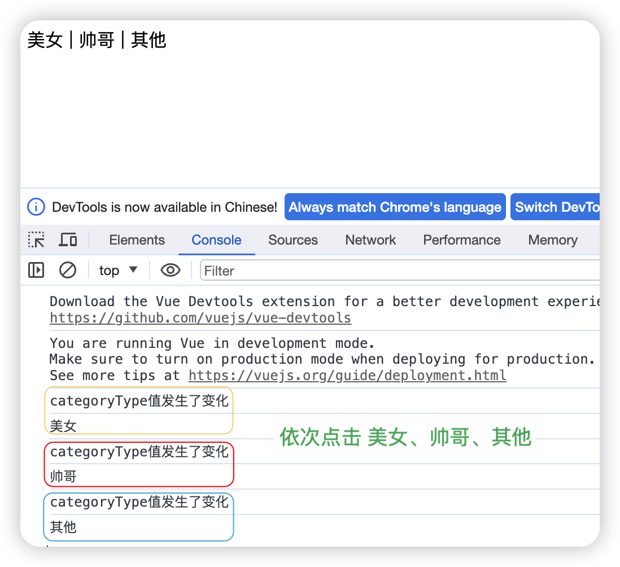Screen dimensions: 620x567
Task: Focus the console Filter input field
Action: coord(395,271)
